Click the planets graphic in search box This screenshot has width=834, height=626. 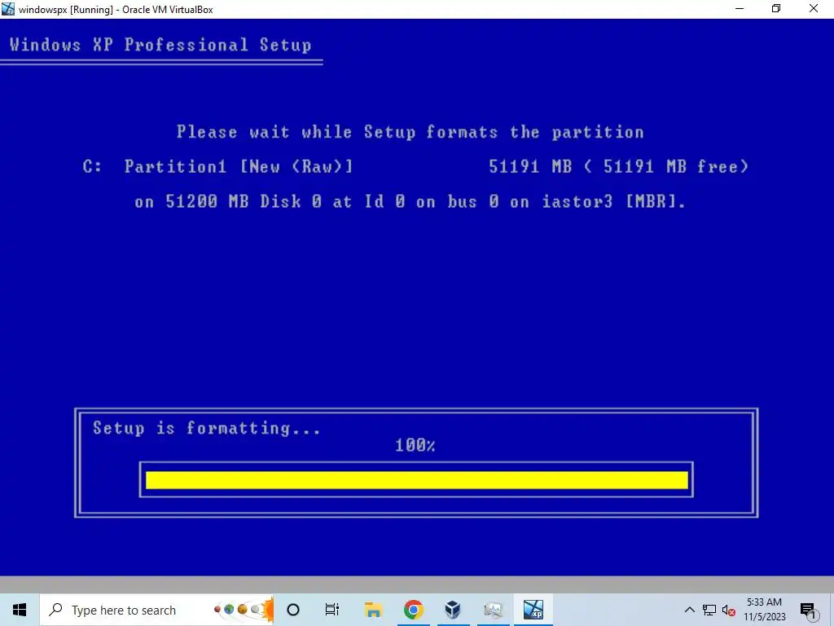243,610
